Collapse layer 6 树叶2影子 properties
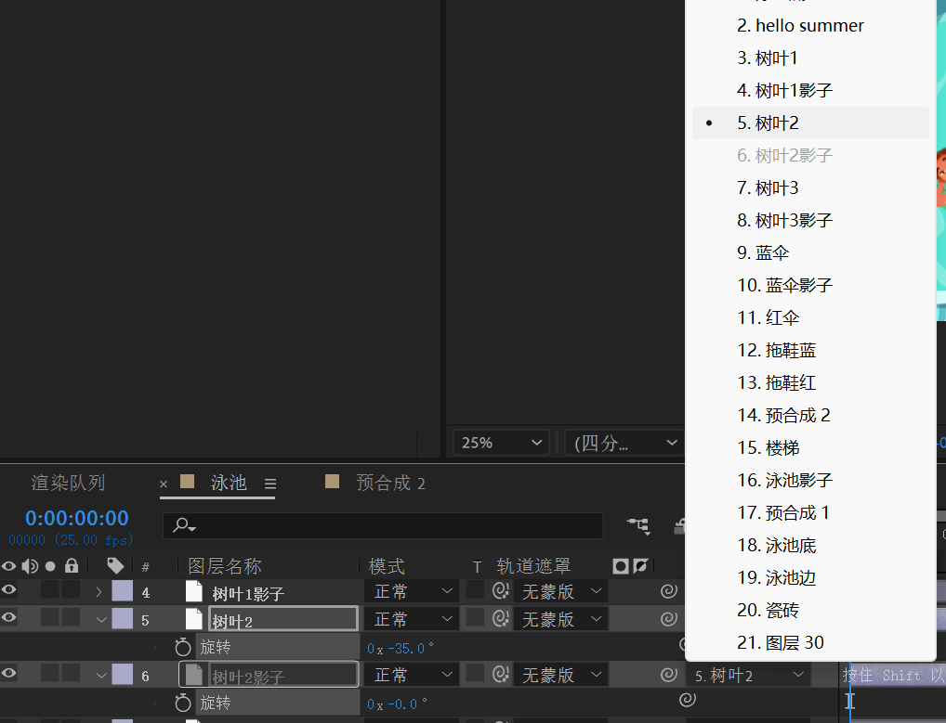This screenshot has height=723, width=946. click(x=101, y=676)
